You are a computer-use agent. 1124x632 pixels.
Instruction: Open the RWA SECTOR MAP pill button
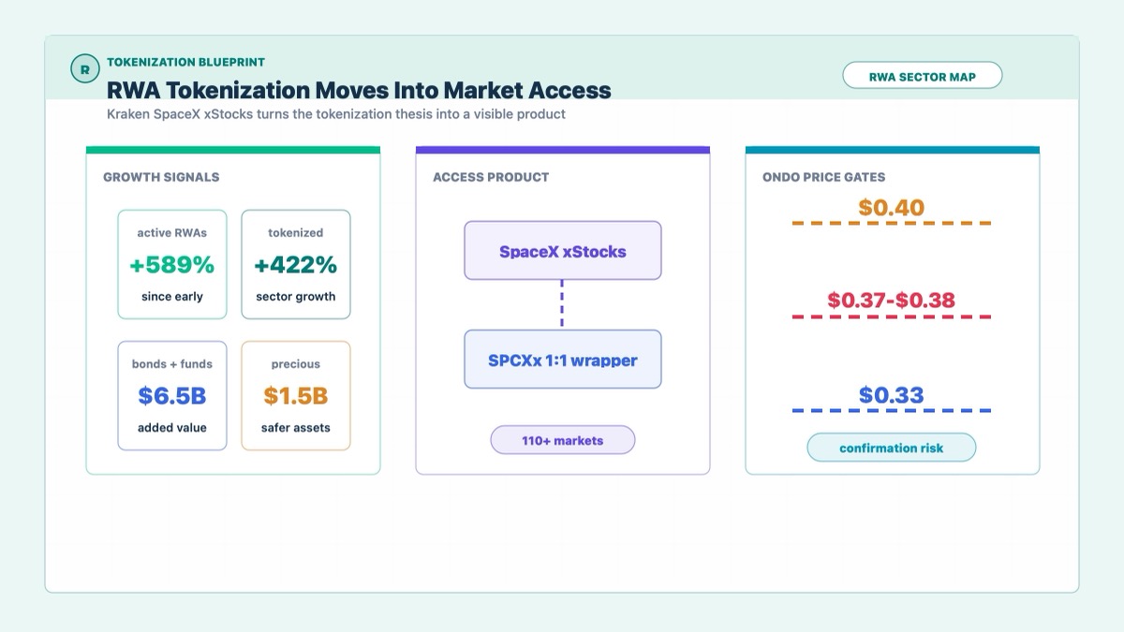(923, 76)
